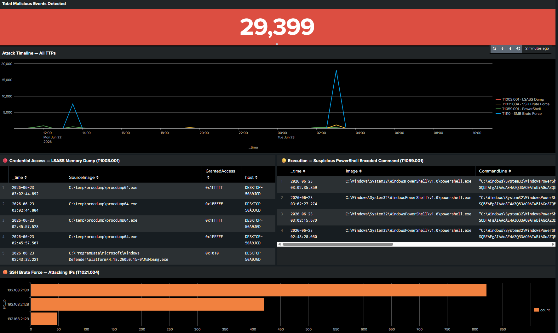
Task: Toggle T1110 SMB Brute Force legend series
Action: pyautogui.click(x=519, y=114)
